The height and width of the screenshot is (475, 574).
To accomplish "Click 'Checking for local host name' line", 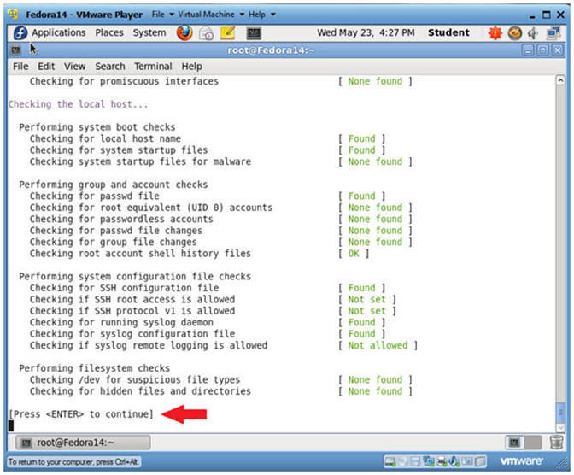I will pos(105,138).
